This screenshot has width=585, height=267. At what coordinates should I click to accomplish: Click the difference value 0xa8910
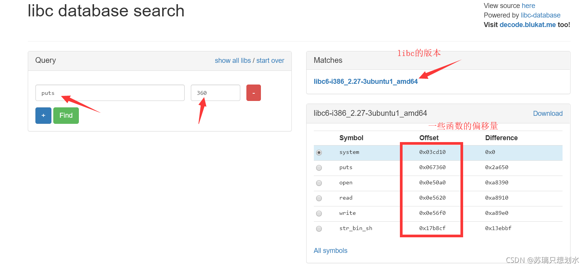click(497, 198)
